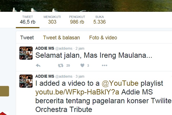Viewport: 172px width, 115px height.
Task: Switch to Foto & video tab
Action: (103, 38)
